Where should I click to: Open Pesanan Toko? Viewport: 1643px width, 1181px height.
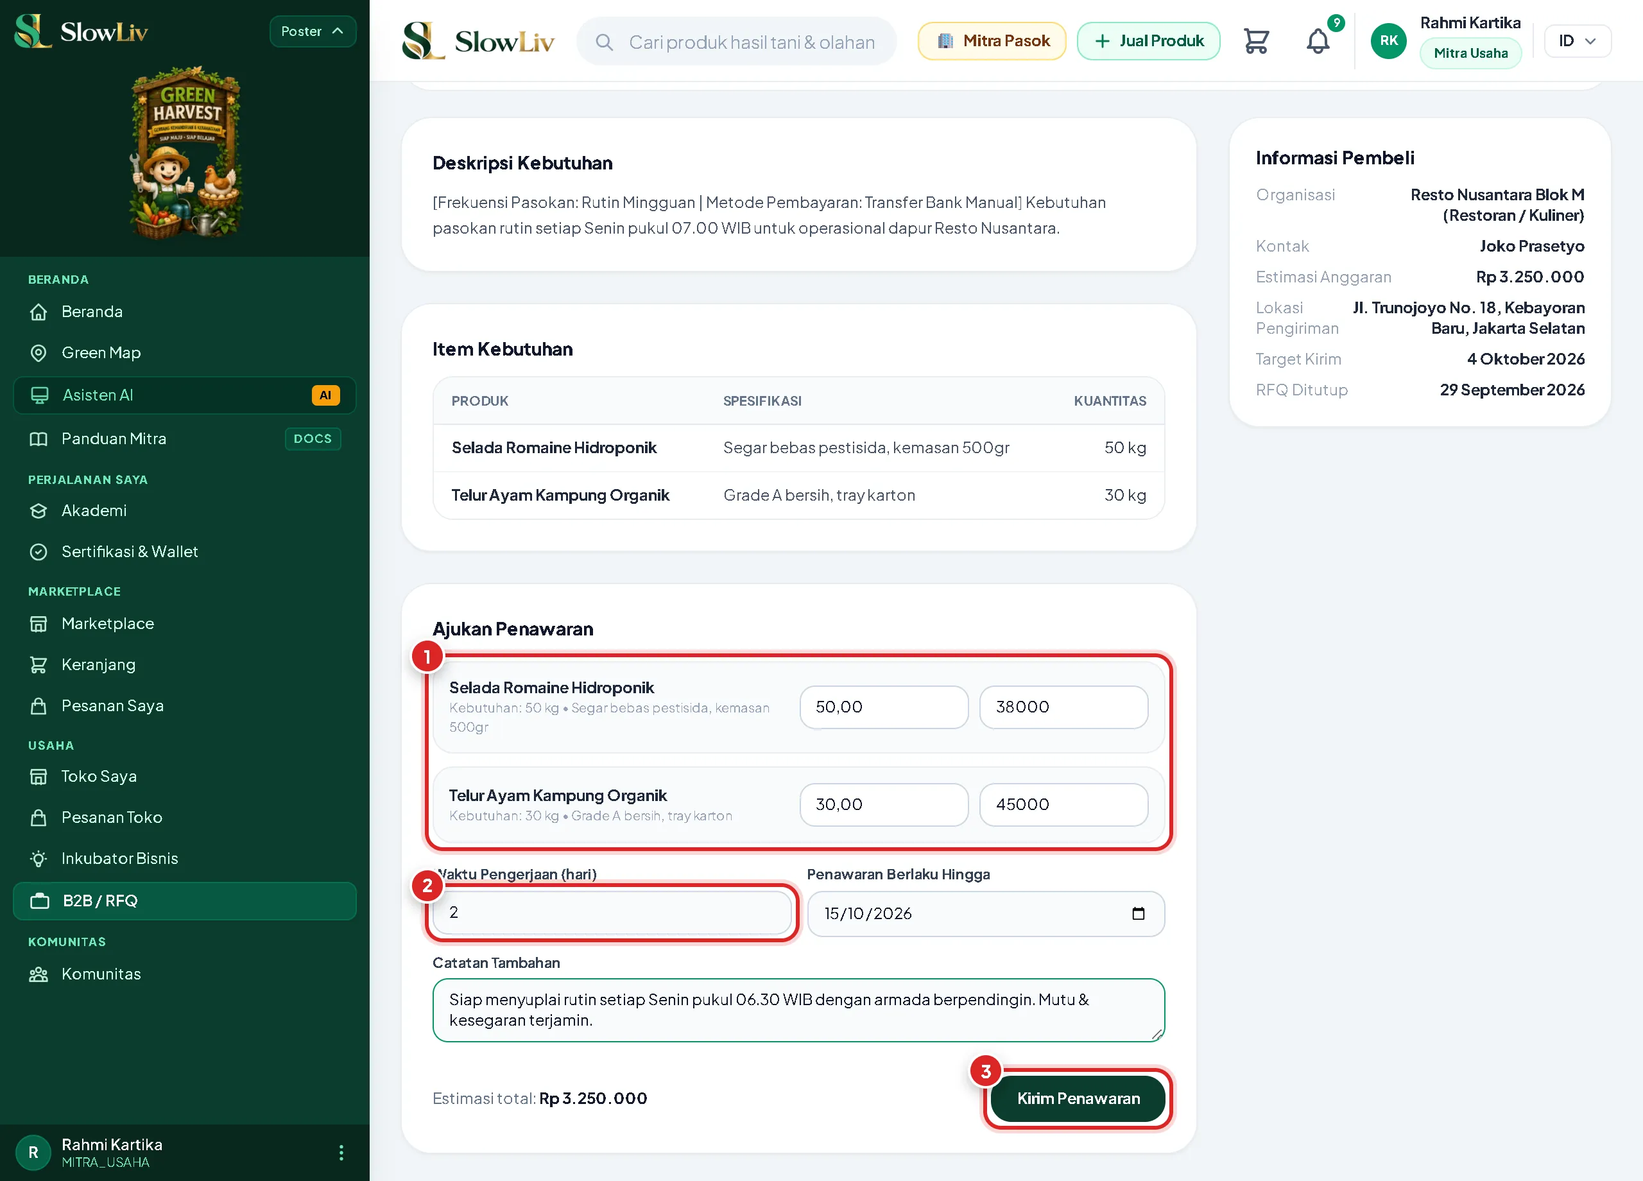185,817
